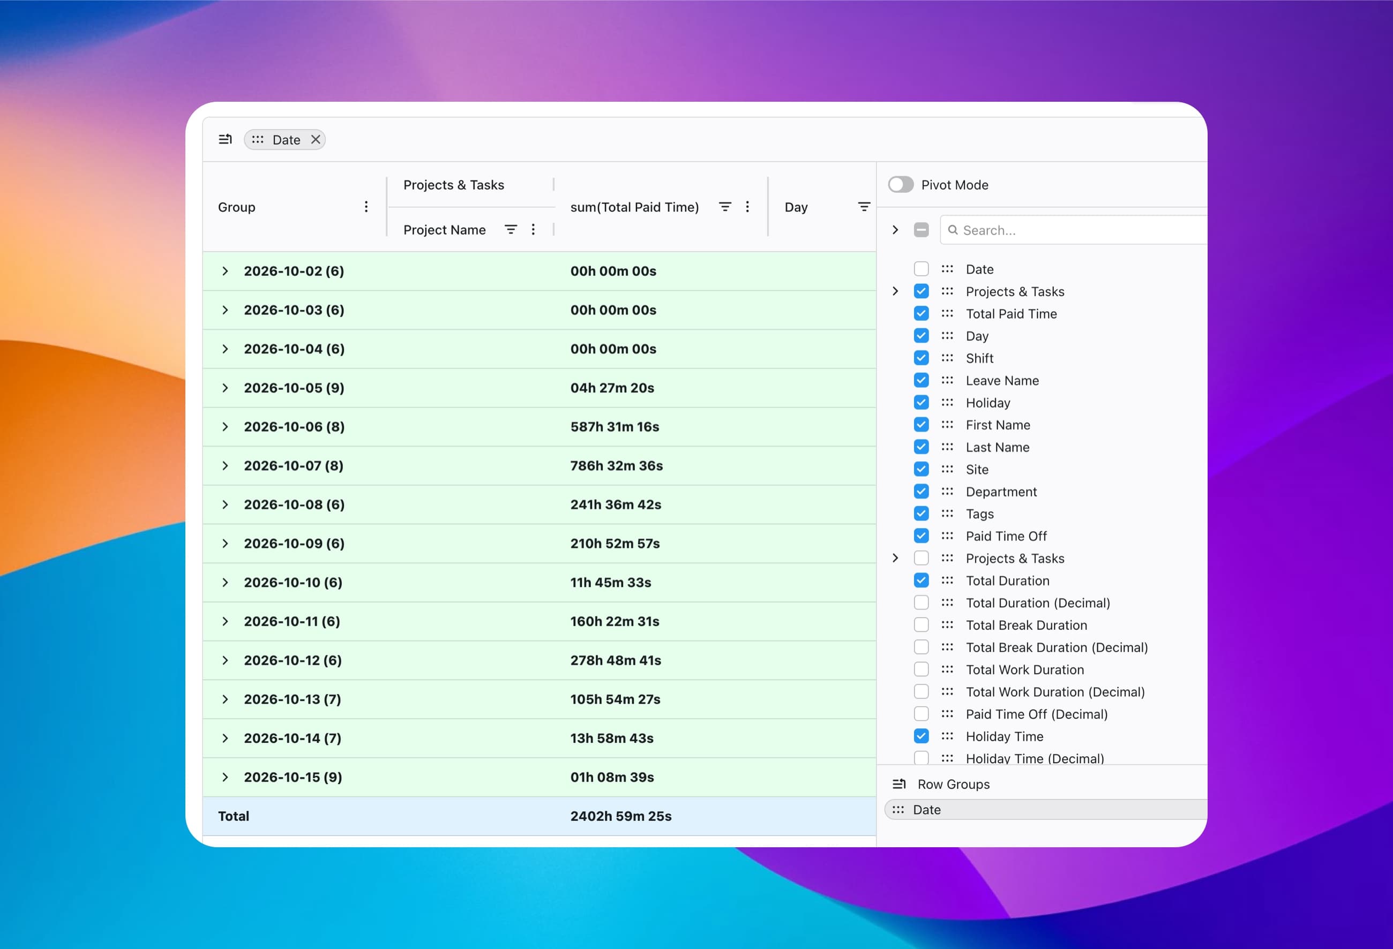
Task: Uncheck the Holiday Time checkbox
Action: coord(922,736)
